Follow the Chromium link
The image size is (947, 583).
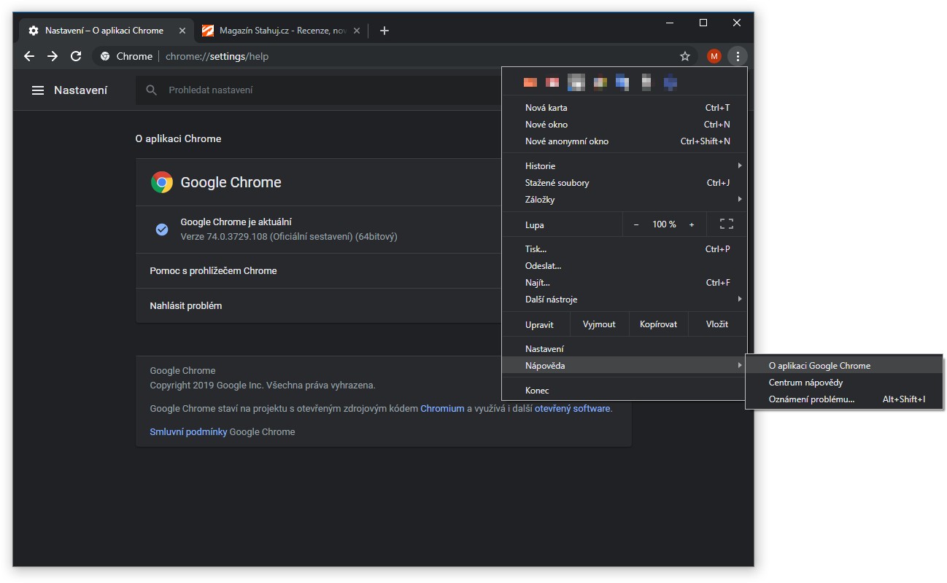click(x=442, y=409)
